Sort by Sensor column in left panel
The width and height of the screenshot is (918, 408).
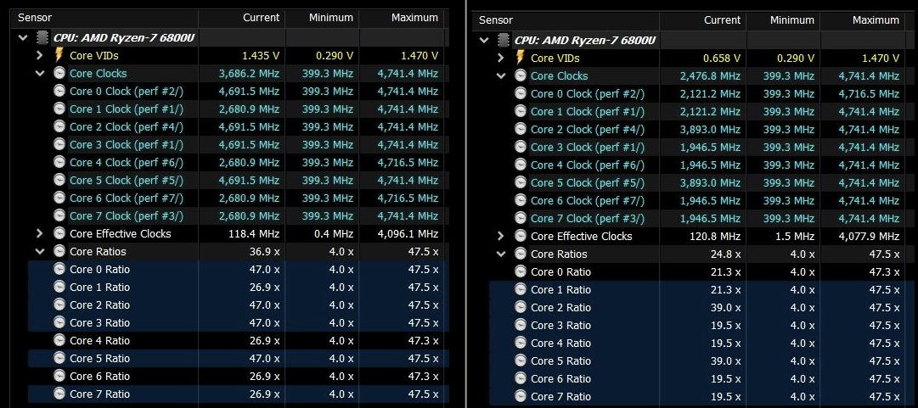pyautogui.click(x=105, y=18)
